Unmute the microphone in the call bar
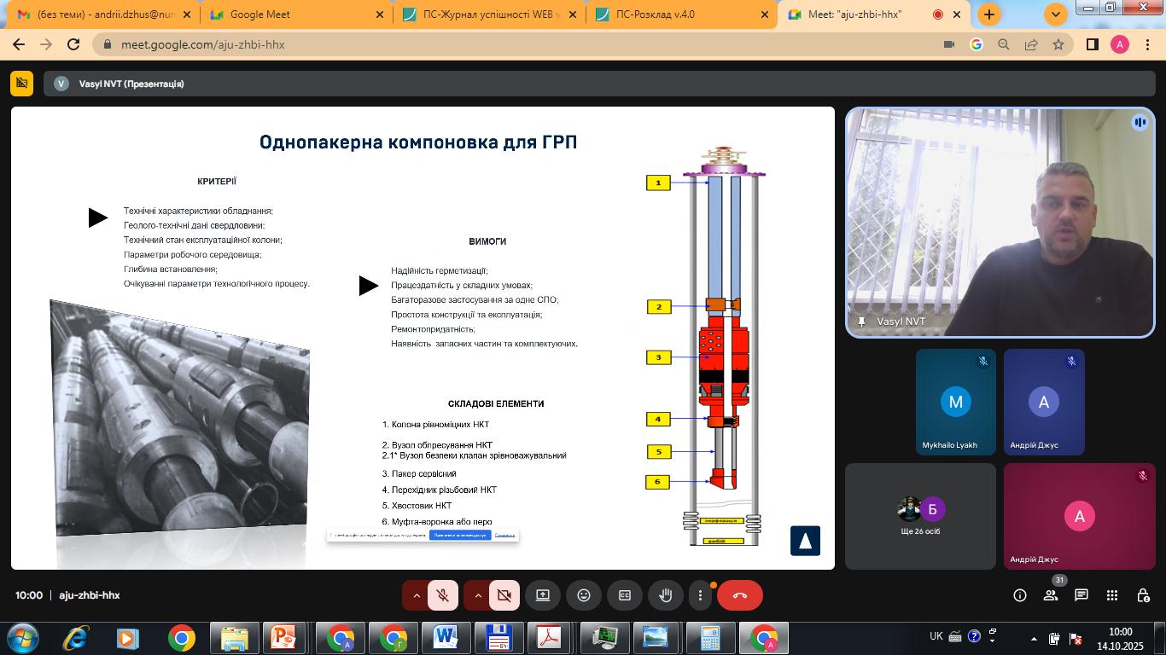Viewport: 1166px width, 655px height. click(x=443, y=595)
